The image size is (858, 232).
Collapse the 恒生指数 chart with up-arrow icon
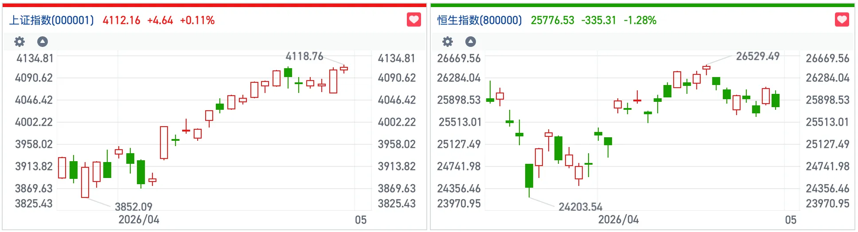pos(471,42)
